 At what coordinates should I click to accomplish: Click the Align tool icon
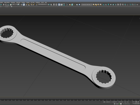(x=51, y=5)
